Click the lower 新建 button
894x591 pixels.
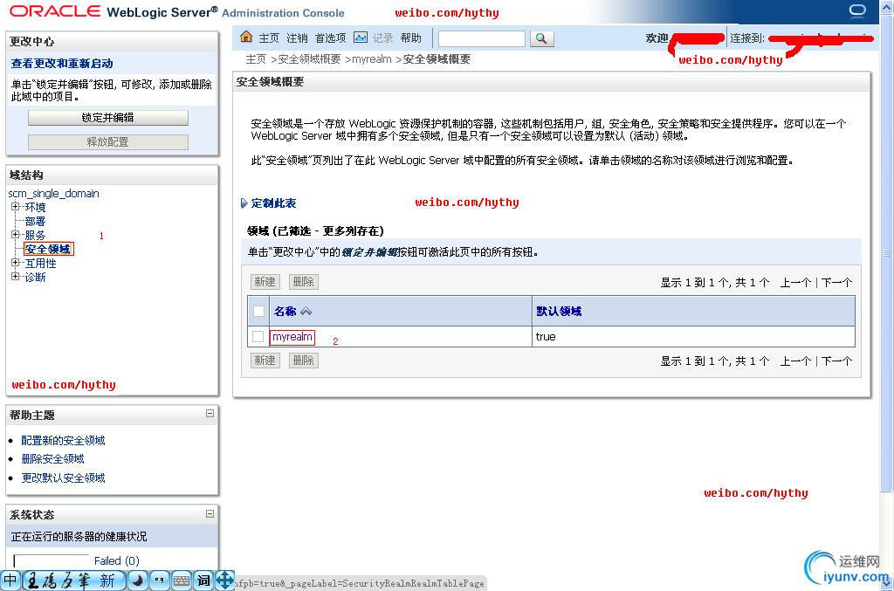pyautogui.click(x=265, y=361)
